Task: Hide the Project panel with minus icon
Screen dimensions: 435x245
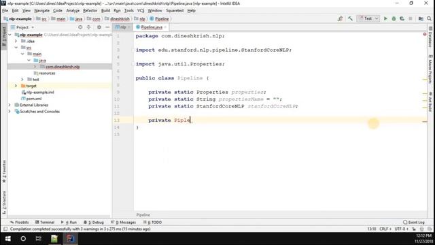Action: point(107,27)
